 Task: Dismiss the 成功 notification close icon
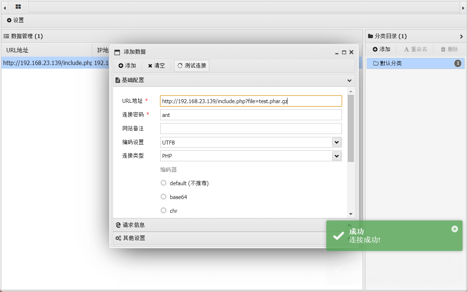[455, 229]
